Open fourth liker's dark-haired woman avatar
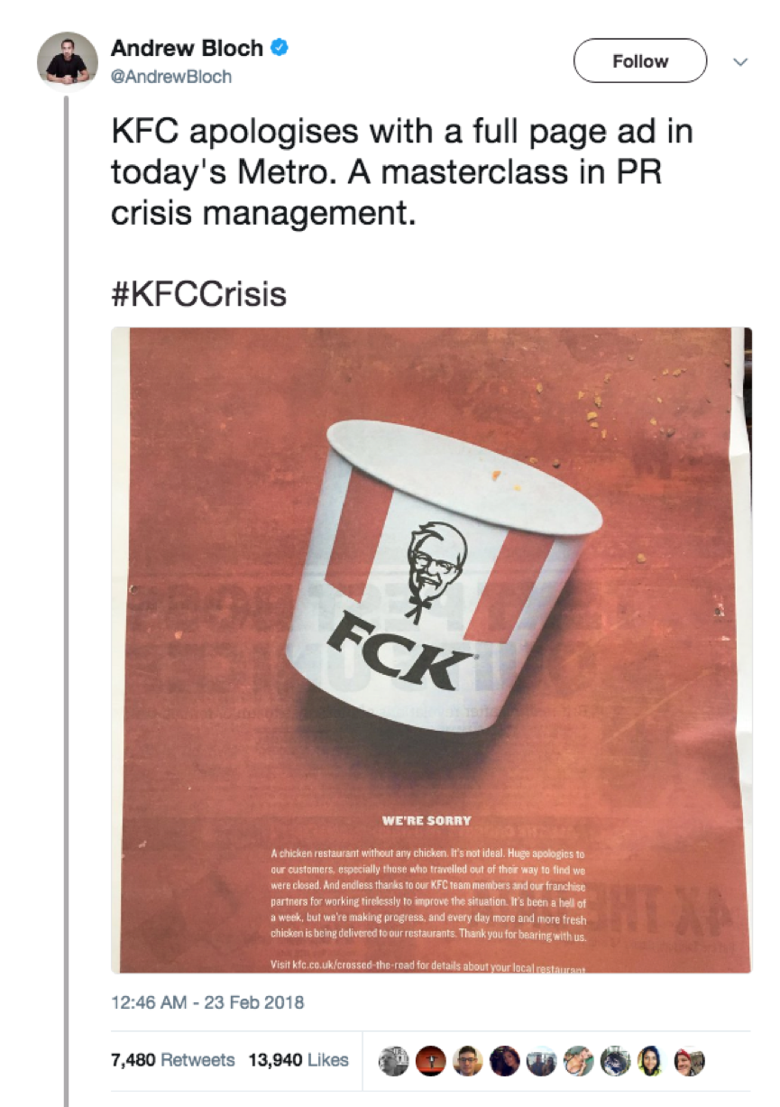This screenshot has height=1107, width=780. 505,1061
